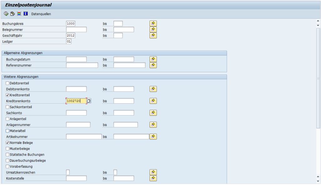Open multiple selection arrow for Artikelnummer
The height and width of the screenshot is (185, 321).
(x=153, y=136)
